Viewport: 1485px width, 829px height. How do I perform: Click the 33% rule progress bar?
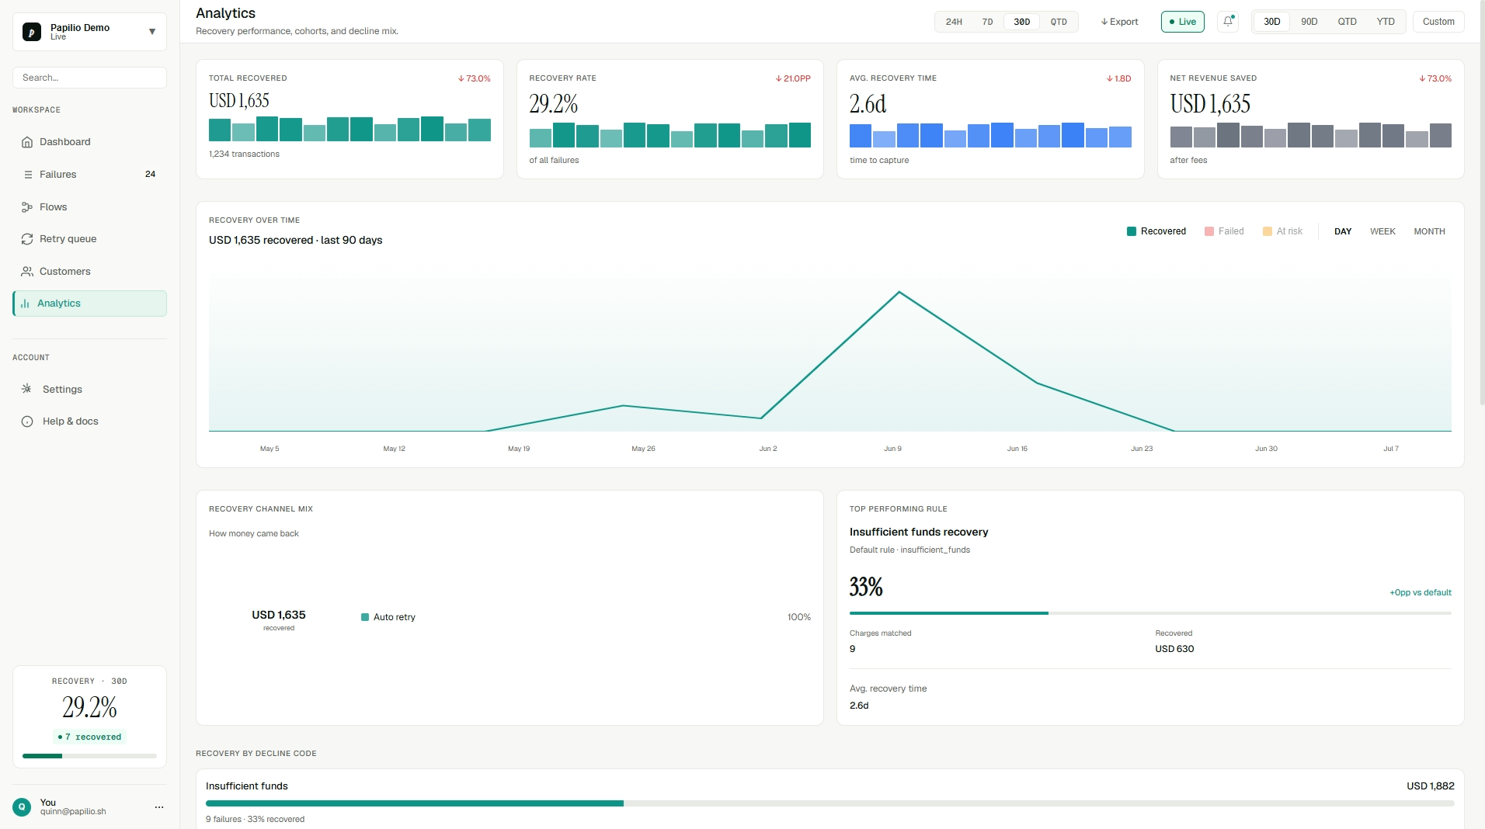click(1150, 613)
